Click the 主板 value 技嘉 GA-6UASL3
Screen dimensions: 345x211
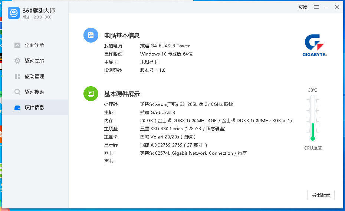[158, 113]
